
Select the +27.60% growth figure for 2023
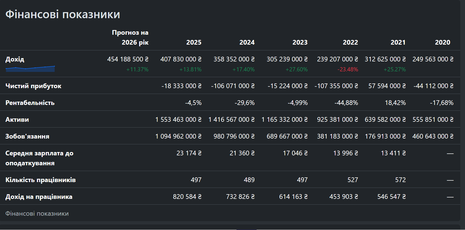pyautogui.click(x=297, y=69)
